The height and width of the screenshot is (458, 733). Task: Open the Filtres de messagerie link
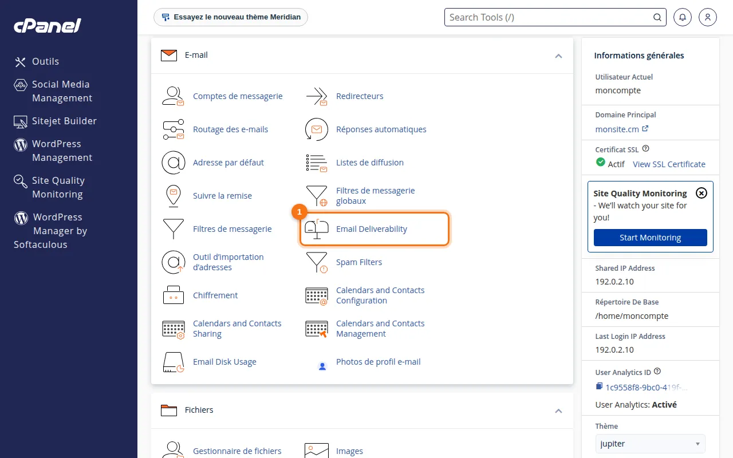pos(232,229)
